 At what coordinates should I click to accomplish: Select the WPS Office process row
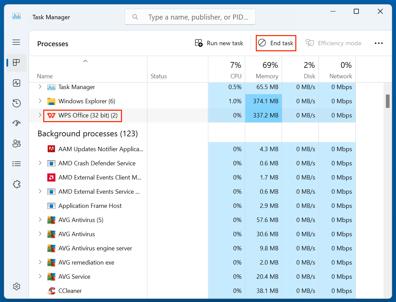click(82, 115)
